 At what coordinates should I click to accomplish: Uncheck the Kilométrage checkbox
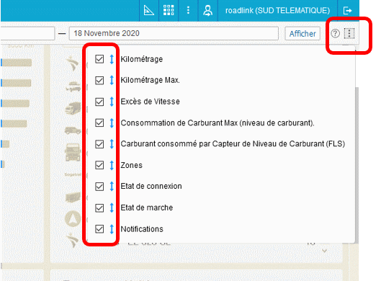click(x=99, y=59)
